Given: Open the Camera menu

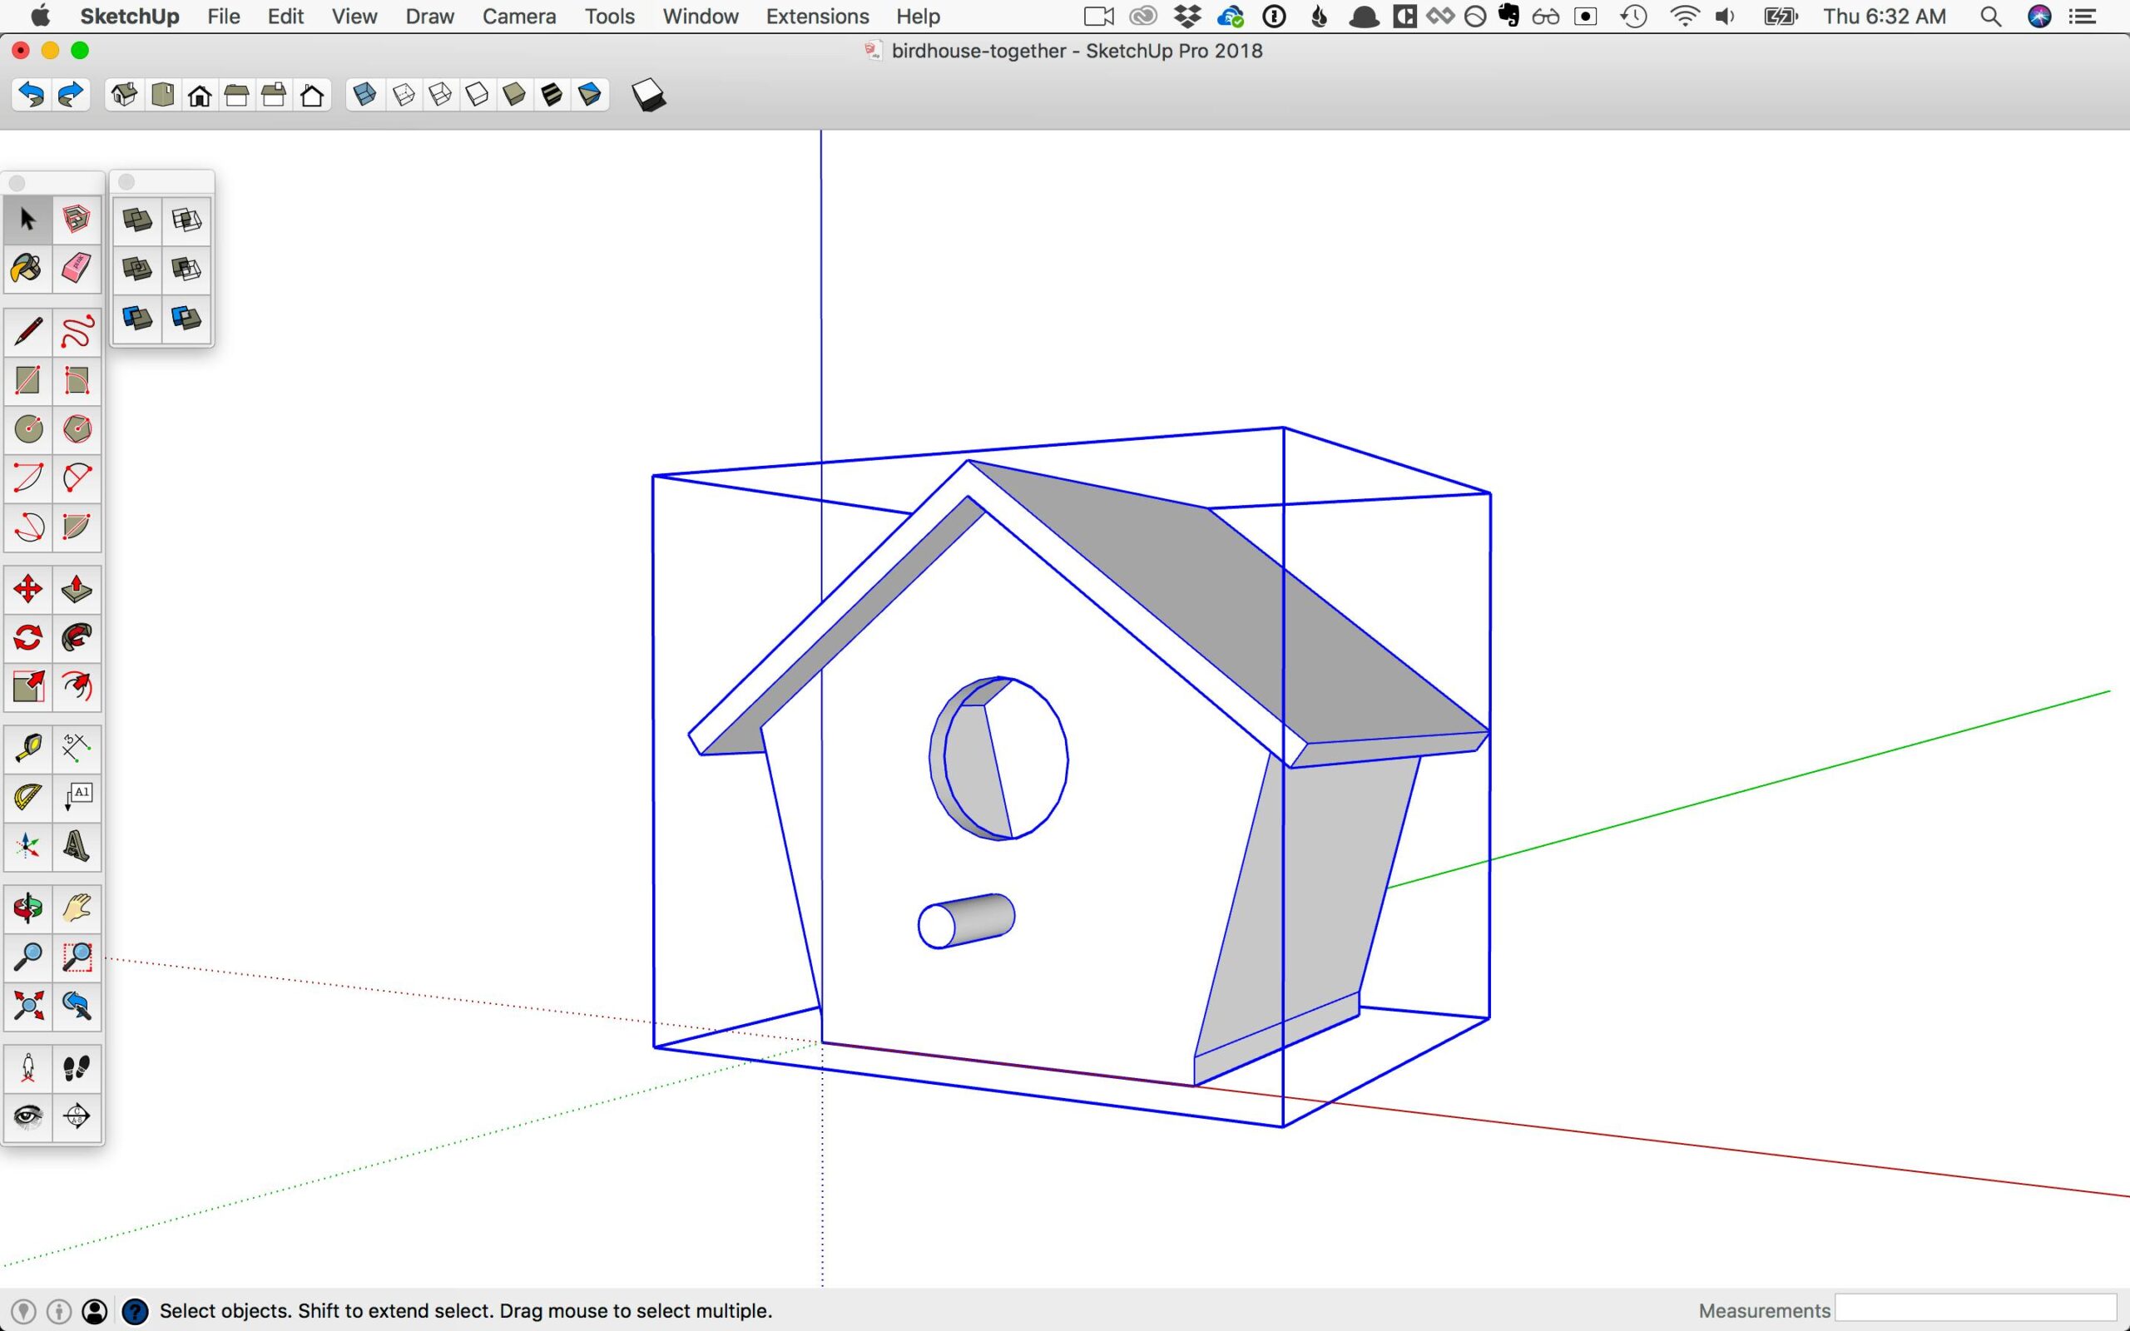Looking at the screenshot, I should pos(519,16).
